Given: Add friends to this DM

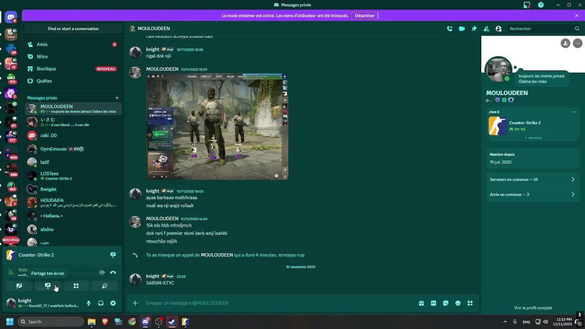Looking at the screenshot, I should pyautogui.click(x=486, y=28).
